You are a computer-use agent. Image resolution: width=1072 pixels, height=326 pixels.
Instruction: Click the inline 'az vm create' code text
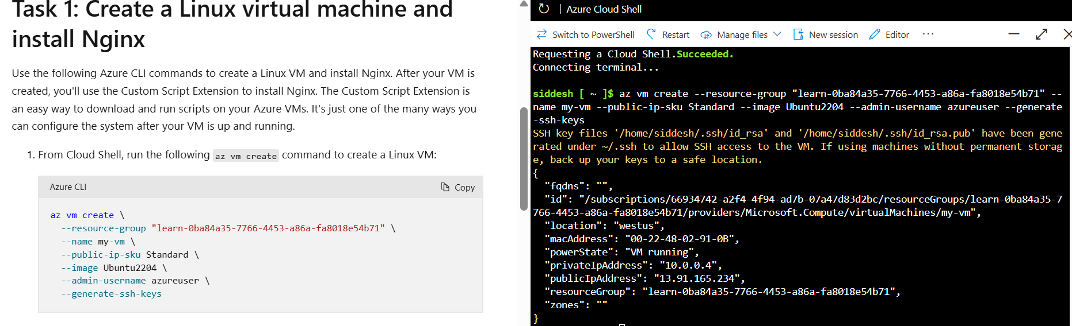[x=246, y=156]
